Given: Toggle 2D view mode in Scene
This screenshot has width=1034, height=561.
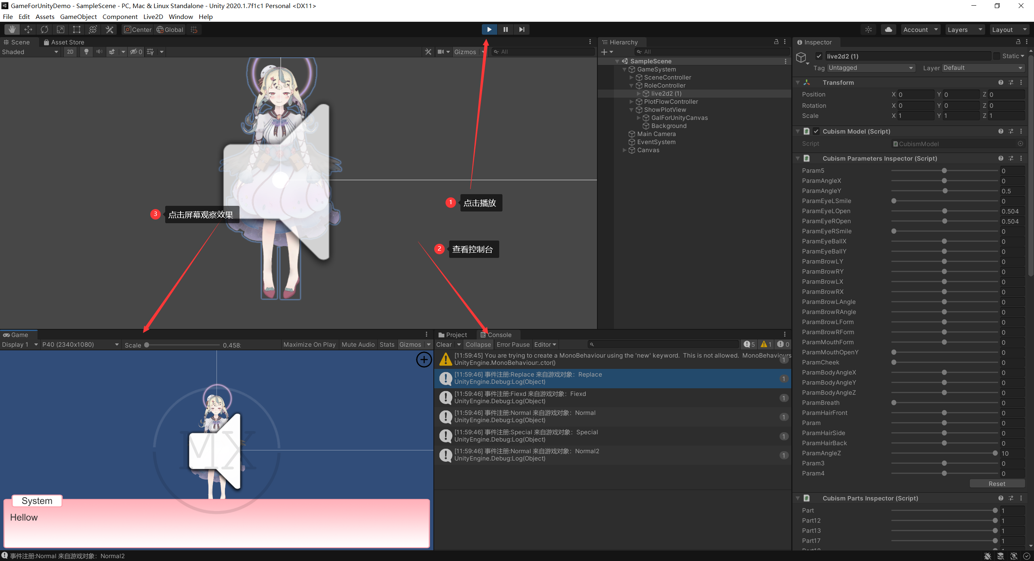Looking at the screenshot, I should [x=70, y=52].
